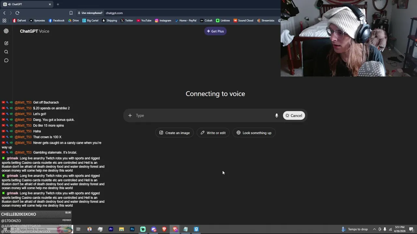Viewport: 417px width, 234px height.
Task: Open ChatGPT Voice model selector
Action: 35,31
